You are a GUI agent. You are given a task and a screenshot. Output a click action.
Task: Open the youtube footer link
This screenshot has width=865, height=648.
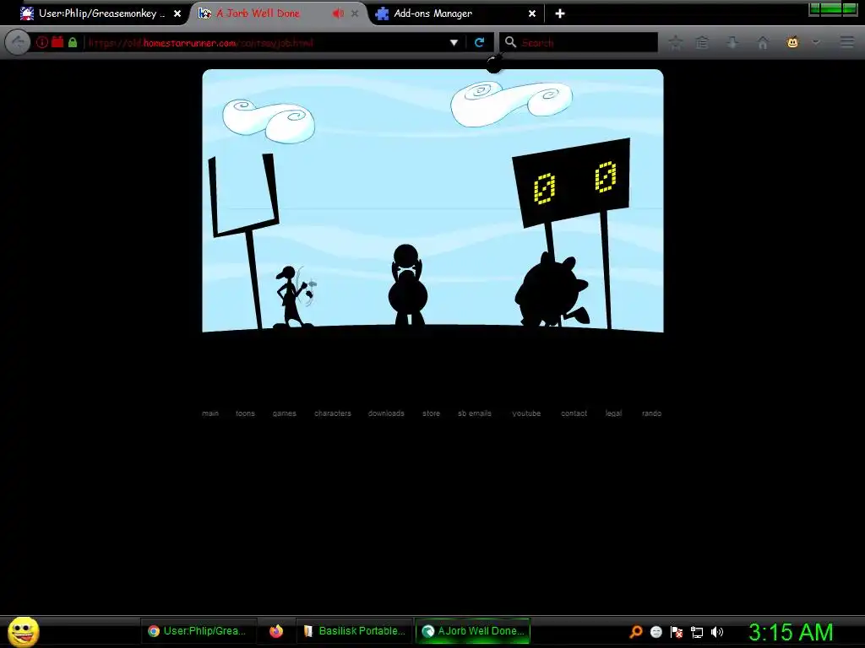click(x=526, y=413)
